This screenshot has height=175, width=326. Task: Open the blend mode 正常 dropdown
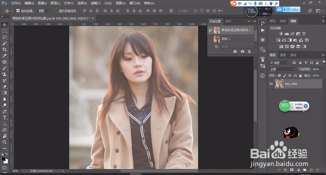click(x=282, y=69)
